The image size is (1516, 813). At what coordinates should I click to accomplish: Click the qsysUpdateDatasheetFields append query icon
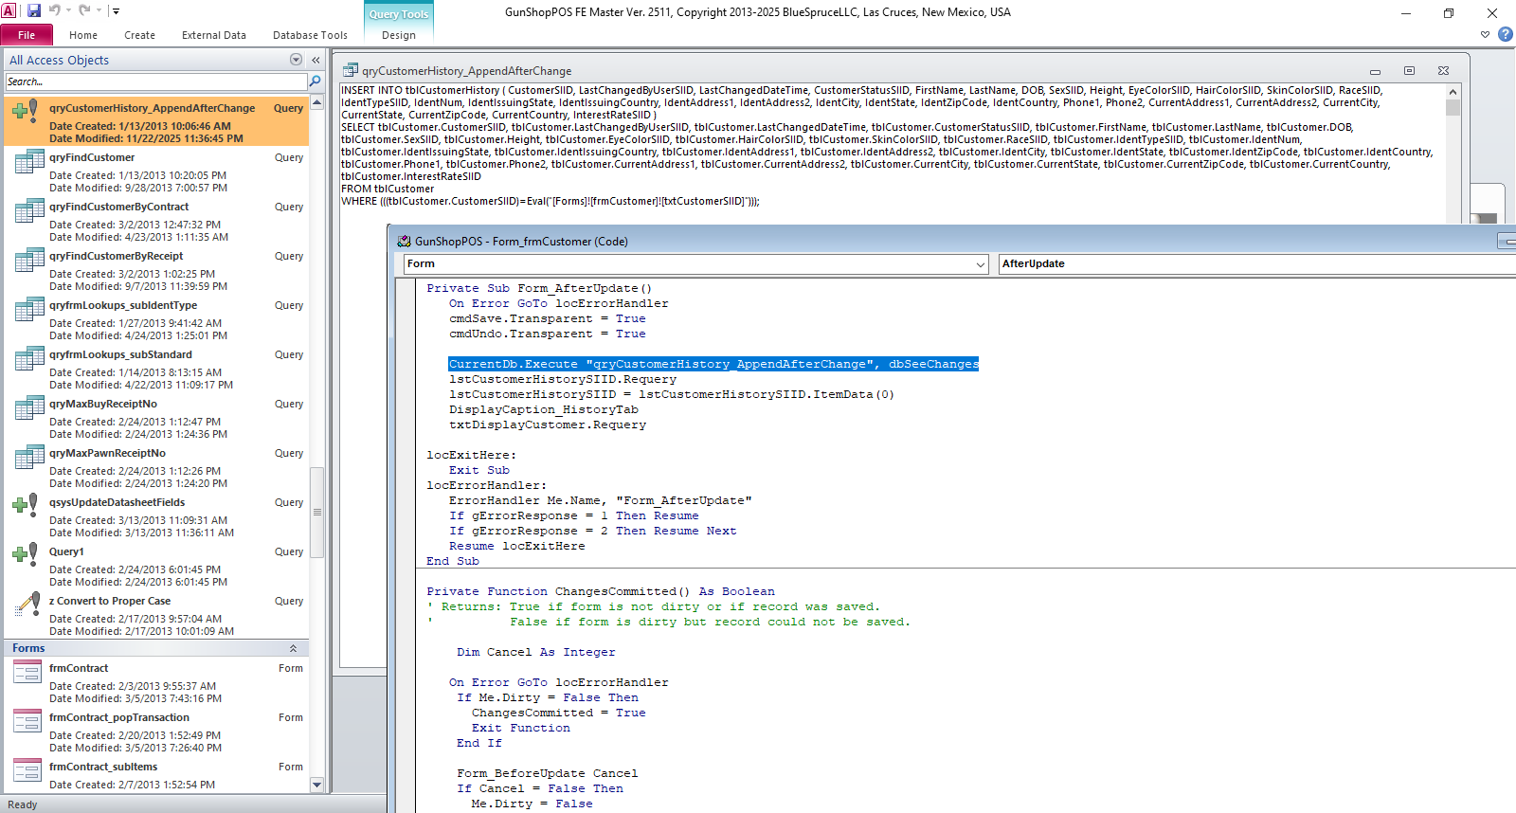tap(26, 503)
